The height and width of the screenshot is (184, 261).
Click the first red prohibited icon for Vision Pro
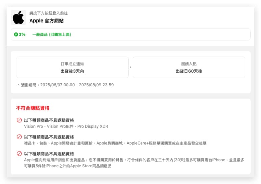pyautogui.click(x=19, y=120)
